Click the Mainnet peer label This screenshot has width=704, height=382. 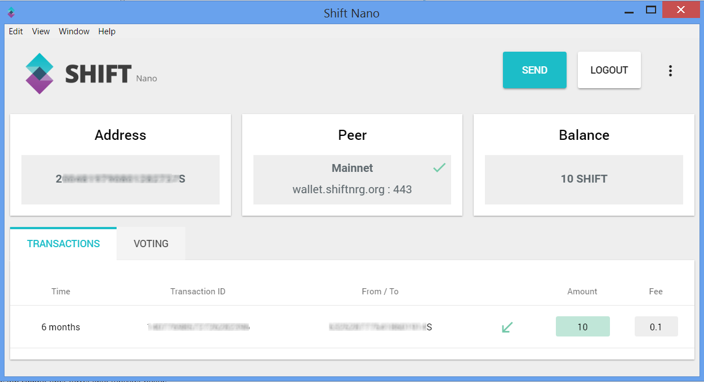pyautogui.click(x=353, y=168)
